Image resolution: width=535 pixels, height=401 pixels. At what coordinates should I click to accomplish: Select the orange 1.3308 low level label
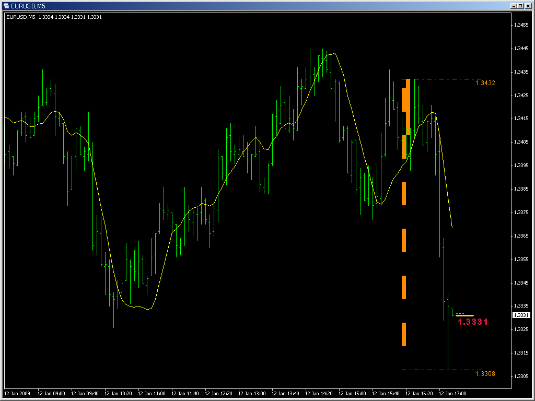tap(485, 374)
